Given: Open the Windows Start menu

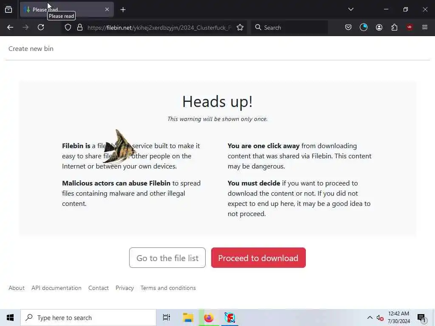Looking at the screenshot, I should (x=10, y=318).
